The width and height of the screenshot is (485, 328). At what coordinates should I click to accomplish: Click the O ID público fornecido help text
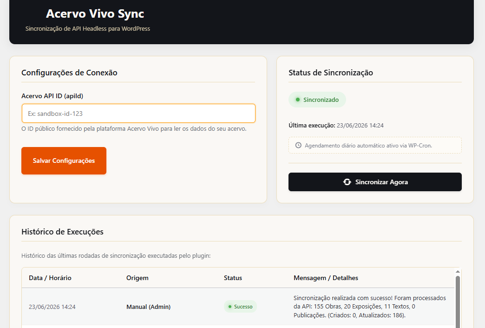134,128
